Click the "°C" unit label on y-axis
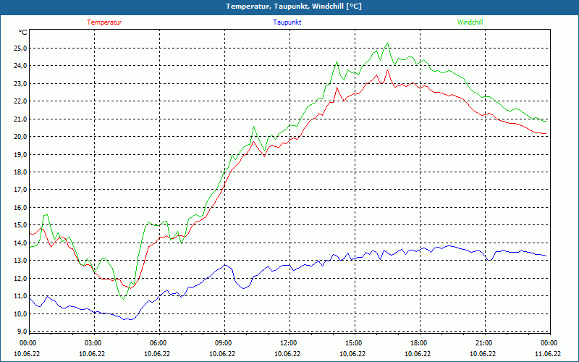Image resolution: width=579 pixels, height=362 pixels. (x=23, y=33)
